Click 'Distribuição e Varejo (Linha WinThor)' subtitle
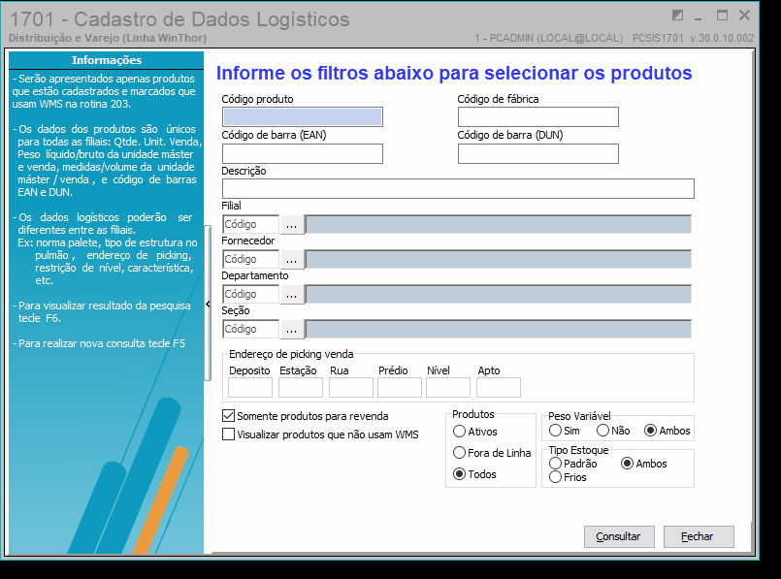 point(108,39)
